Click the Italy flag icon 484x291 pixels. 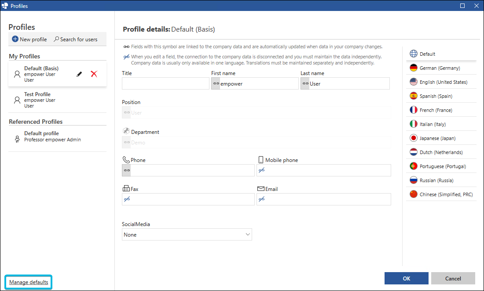pyautogui.click(x=414, y=124)
